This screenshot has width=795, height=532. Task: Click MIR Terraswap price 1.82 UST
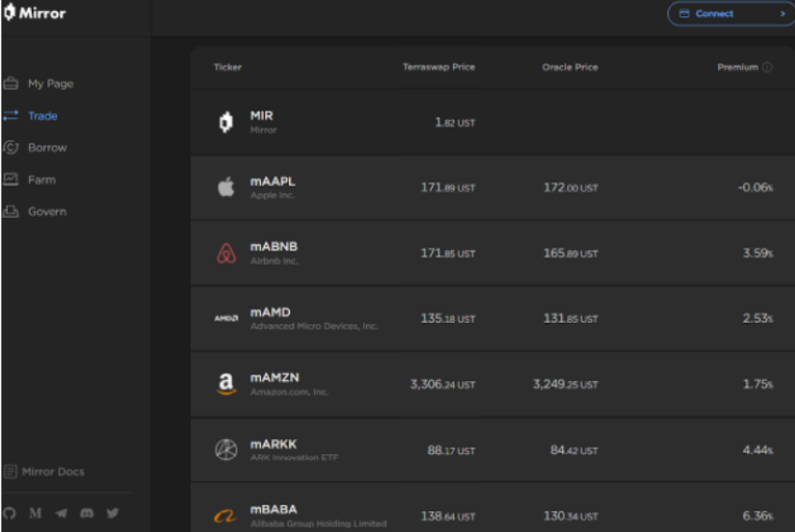pos(455,123)
